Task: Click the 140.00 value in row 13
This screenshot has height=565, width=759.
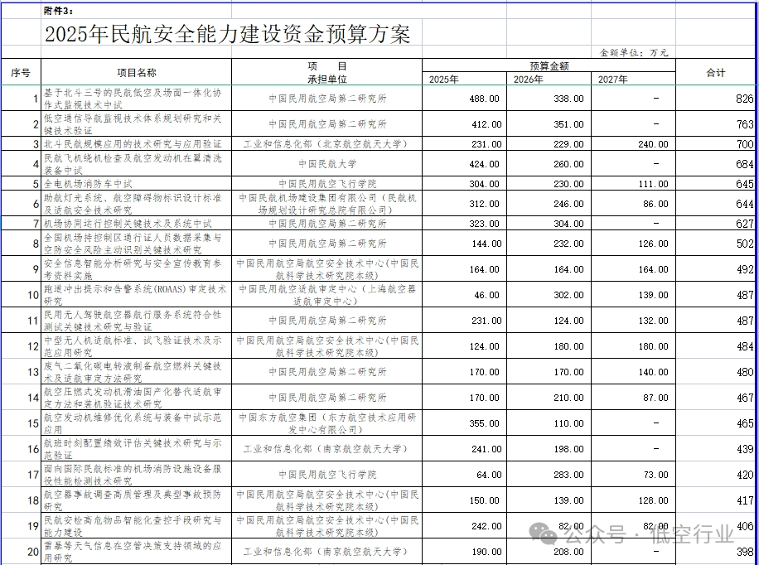Action: pyautogui.click(x=634, y=371)
